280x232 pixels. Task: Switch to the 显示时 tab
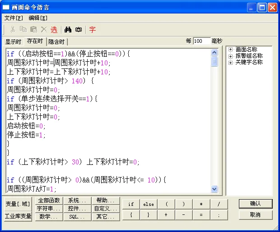[x=13, y=42]
